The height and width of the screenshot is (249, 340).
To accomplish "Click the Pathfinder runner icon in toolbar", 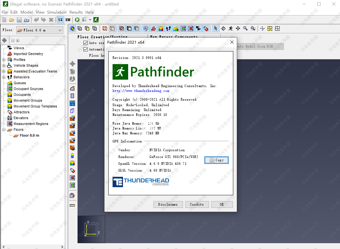I will click(96, 19).
